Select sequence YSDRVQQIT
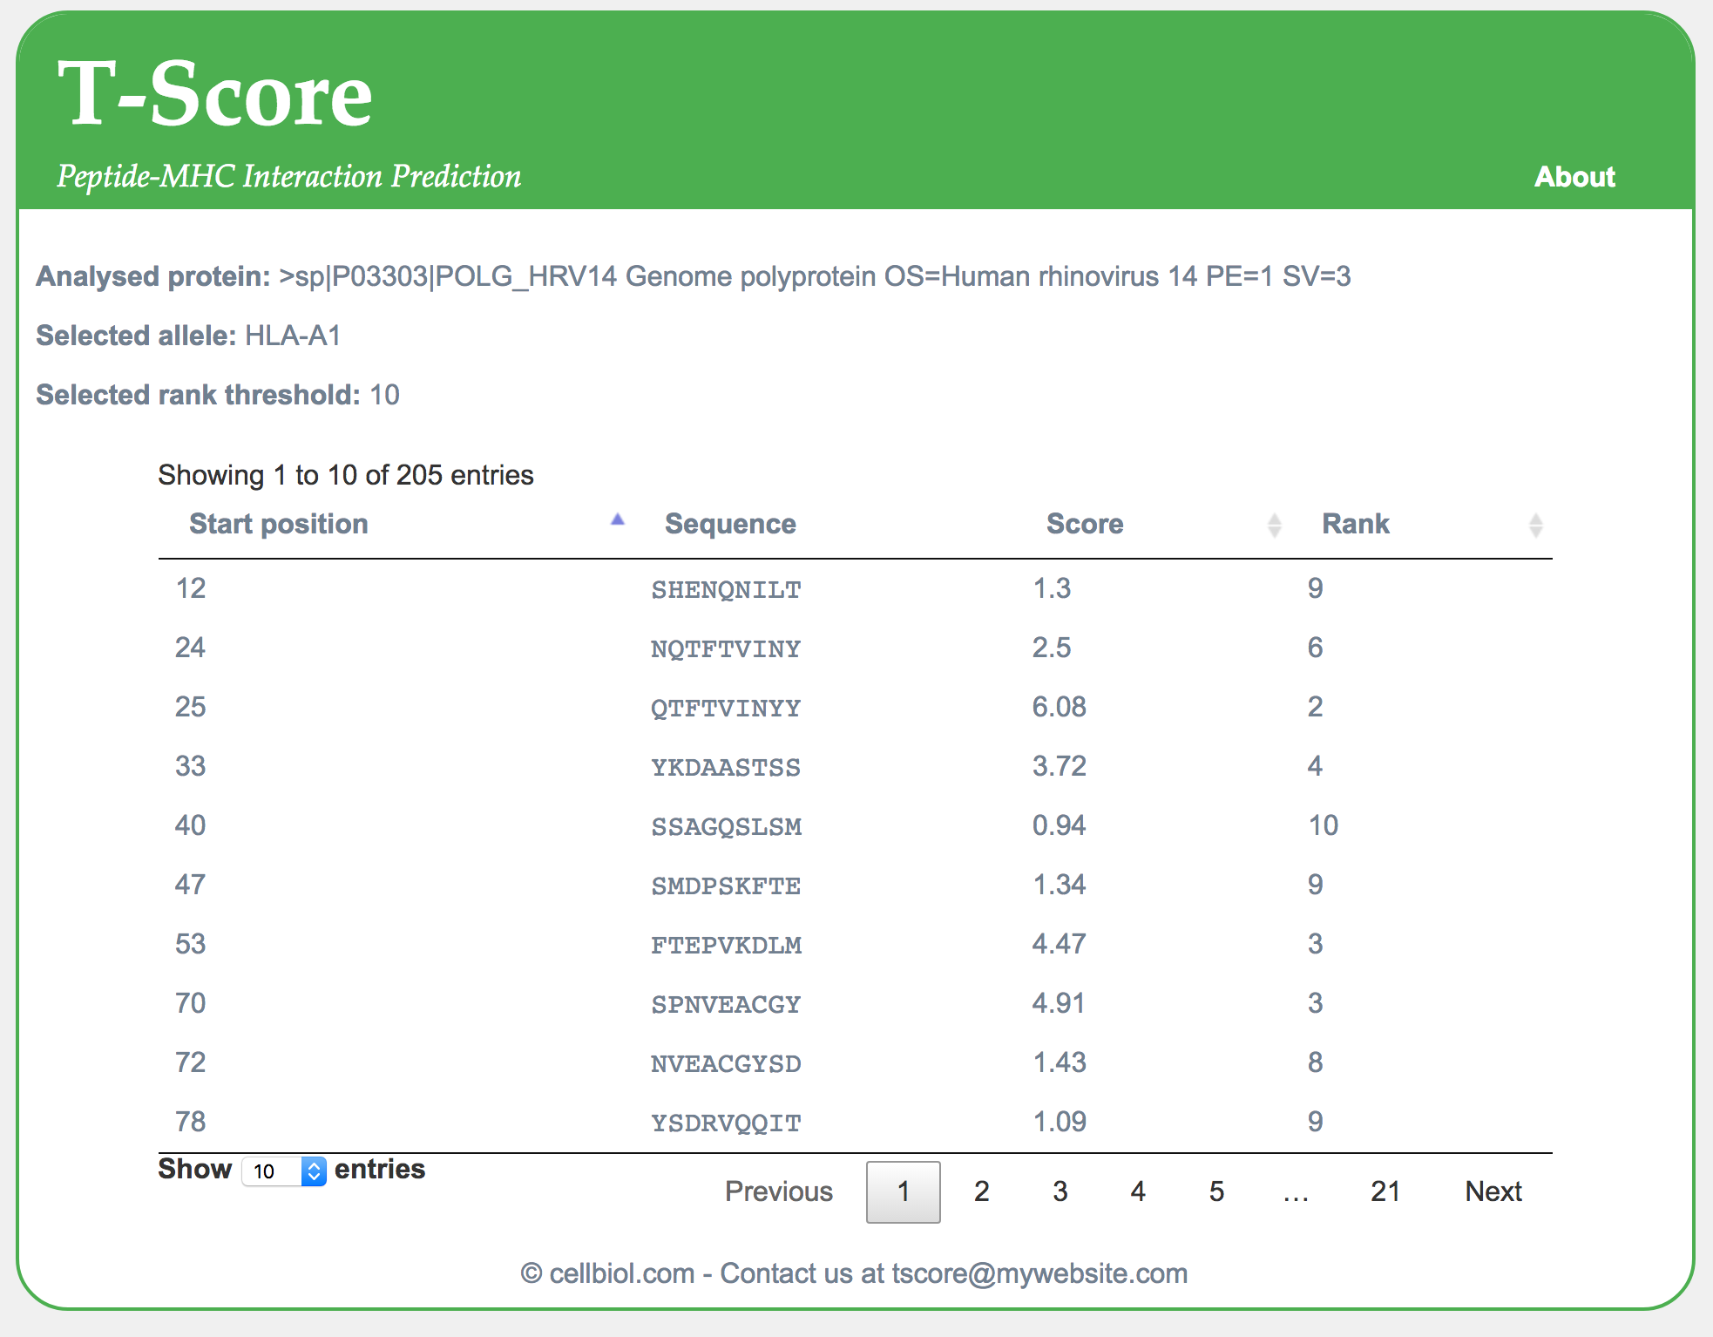1713x1337 pixels. pos(726,1123)
